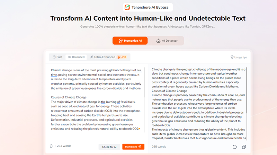This screenshot has height=155, width=277.
Task: Click the regenerate output icon
Action: (234, 147)
